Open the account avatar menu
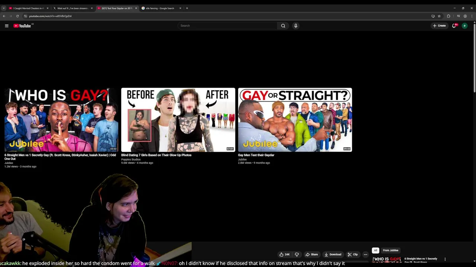Screen dimensions: 476x267 (x=464, y=26)
